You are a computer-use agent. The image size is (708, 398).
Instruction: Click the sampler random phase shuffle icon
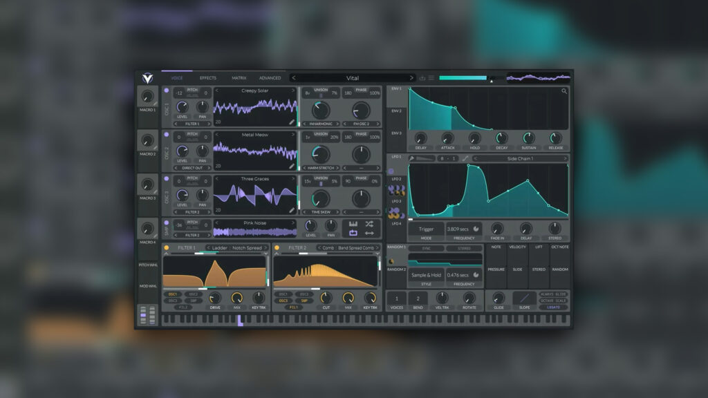pos(369,224)
